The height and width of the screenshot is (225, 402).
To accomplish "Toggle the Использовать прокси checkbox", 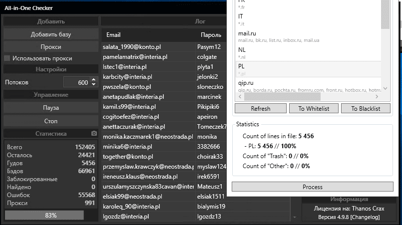I will pyautogui.click(x=7, y=58).
